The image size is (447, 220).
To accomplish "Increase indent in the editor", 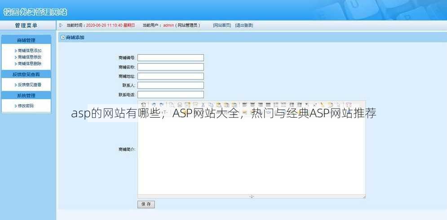I will [x=292, y=105].
